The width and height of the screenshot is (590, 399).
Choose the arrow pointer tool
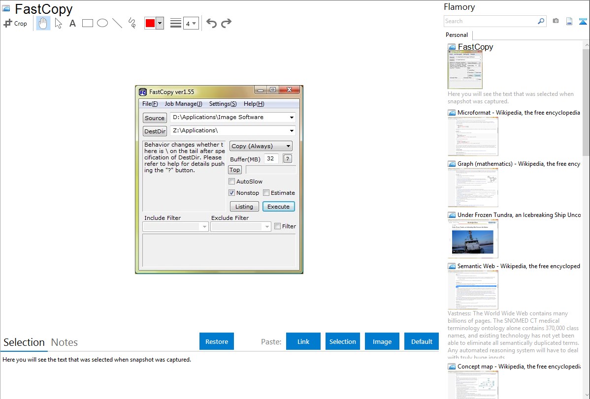pos(58,23)
